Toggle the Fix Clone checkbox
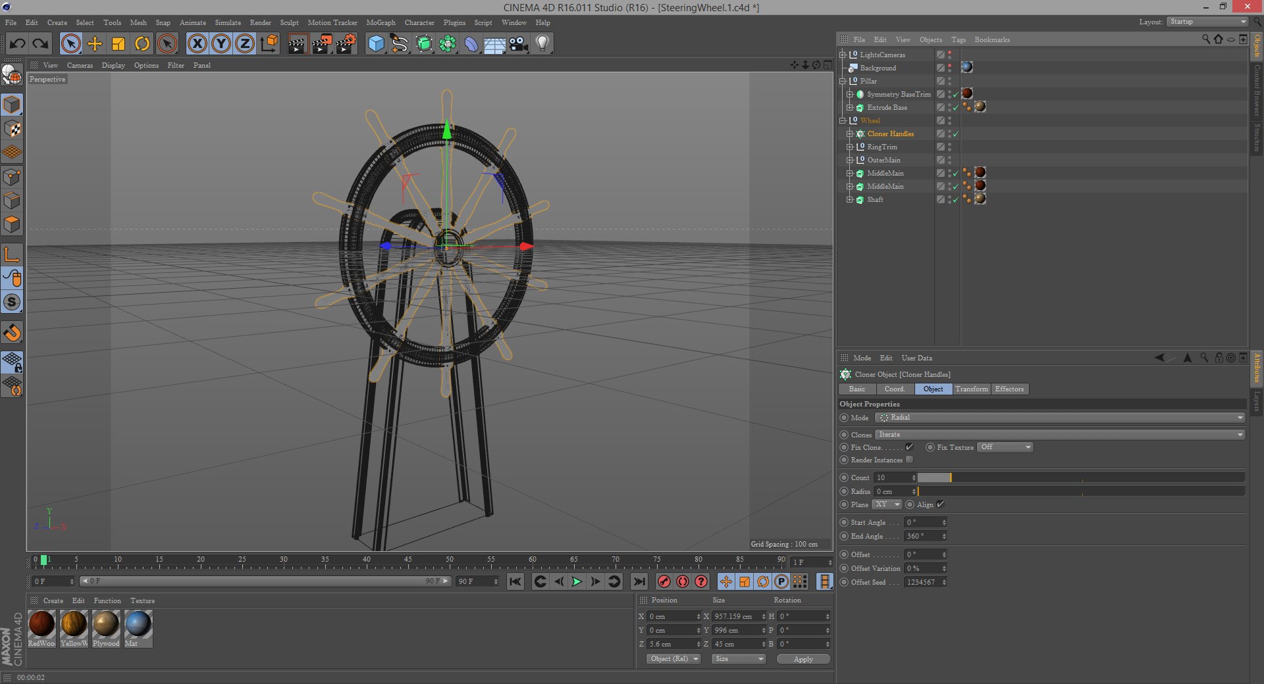The height and width of the screenshot is (684, 1264). point(910,447)
